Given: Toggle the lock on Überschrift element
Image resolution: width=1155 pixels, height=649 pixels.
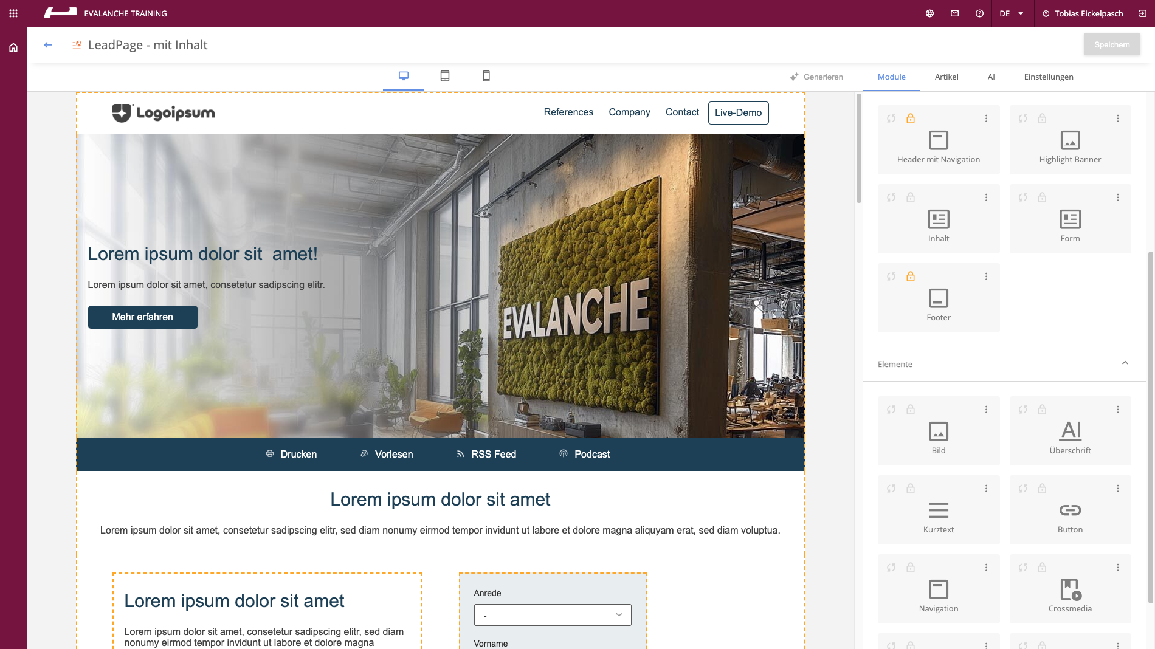Looking at the screenshot, I should pos(1042,410).
